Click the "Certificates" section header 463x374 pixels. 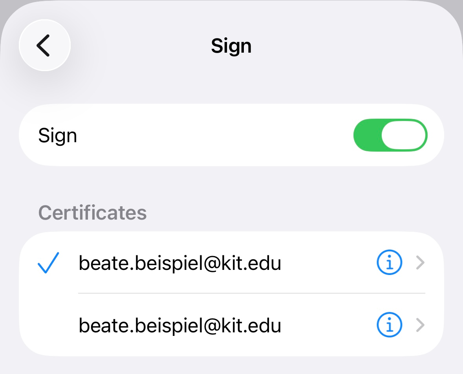[92, 213]
